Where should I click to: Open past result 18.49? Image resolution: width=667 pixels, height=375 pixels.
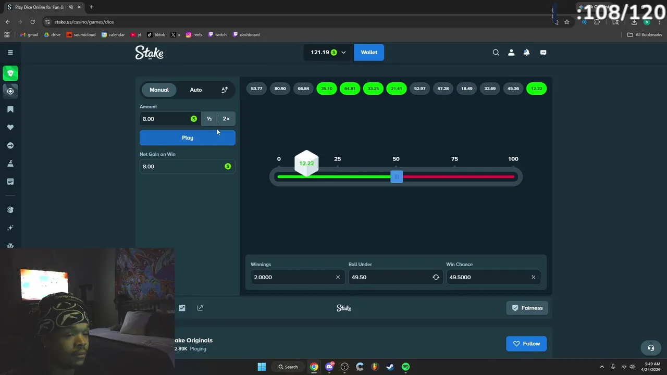point(466,89)
